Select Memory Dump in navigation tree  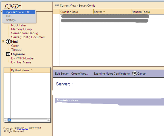(21, 29)
